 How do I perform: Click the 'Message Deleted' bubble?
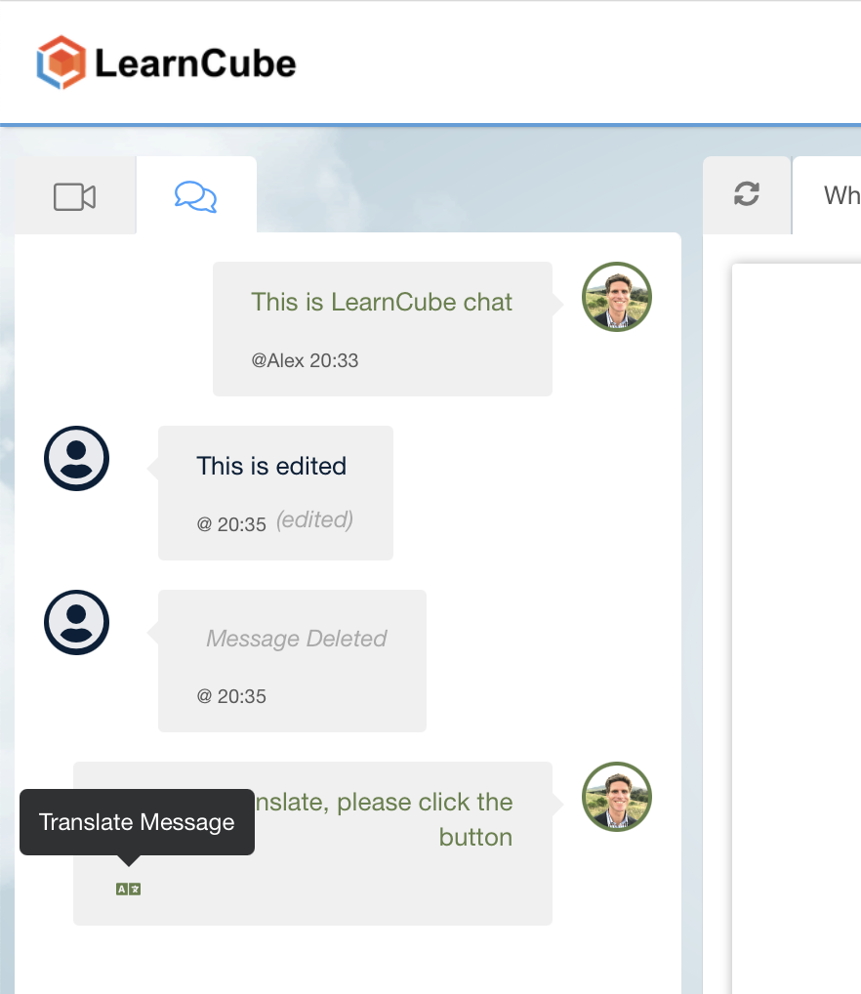point(292,661)
